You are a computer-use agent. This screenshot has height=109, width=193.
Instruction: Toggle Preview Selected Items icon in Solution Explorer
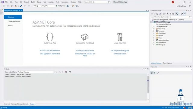[185, 14]
